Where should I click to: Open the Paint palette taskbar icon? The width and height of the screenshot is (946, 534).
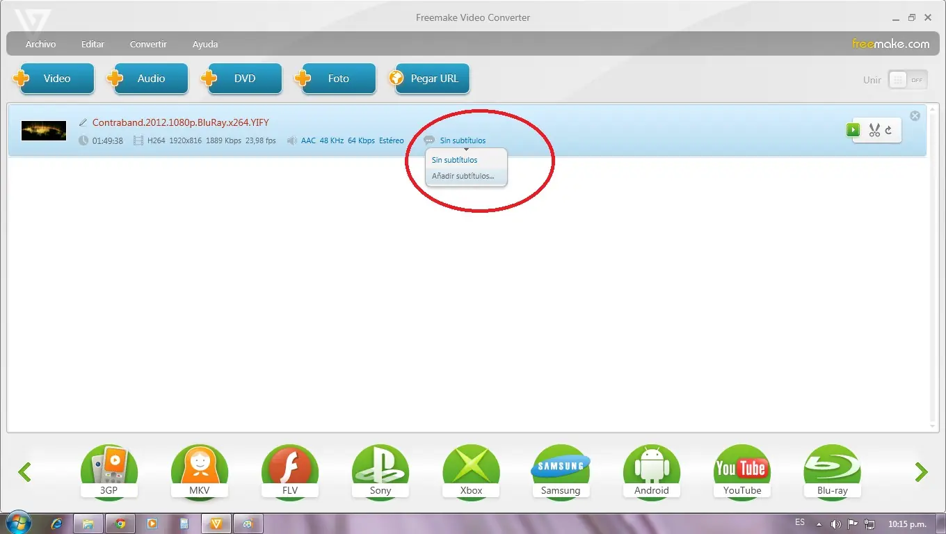tap(248, 524)
